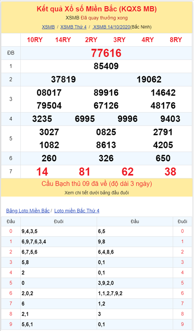This screenshot has width=194, height=331.
Task: Click seventh prize number 62
Action: pos(128,172)
